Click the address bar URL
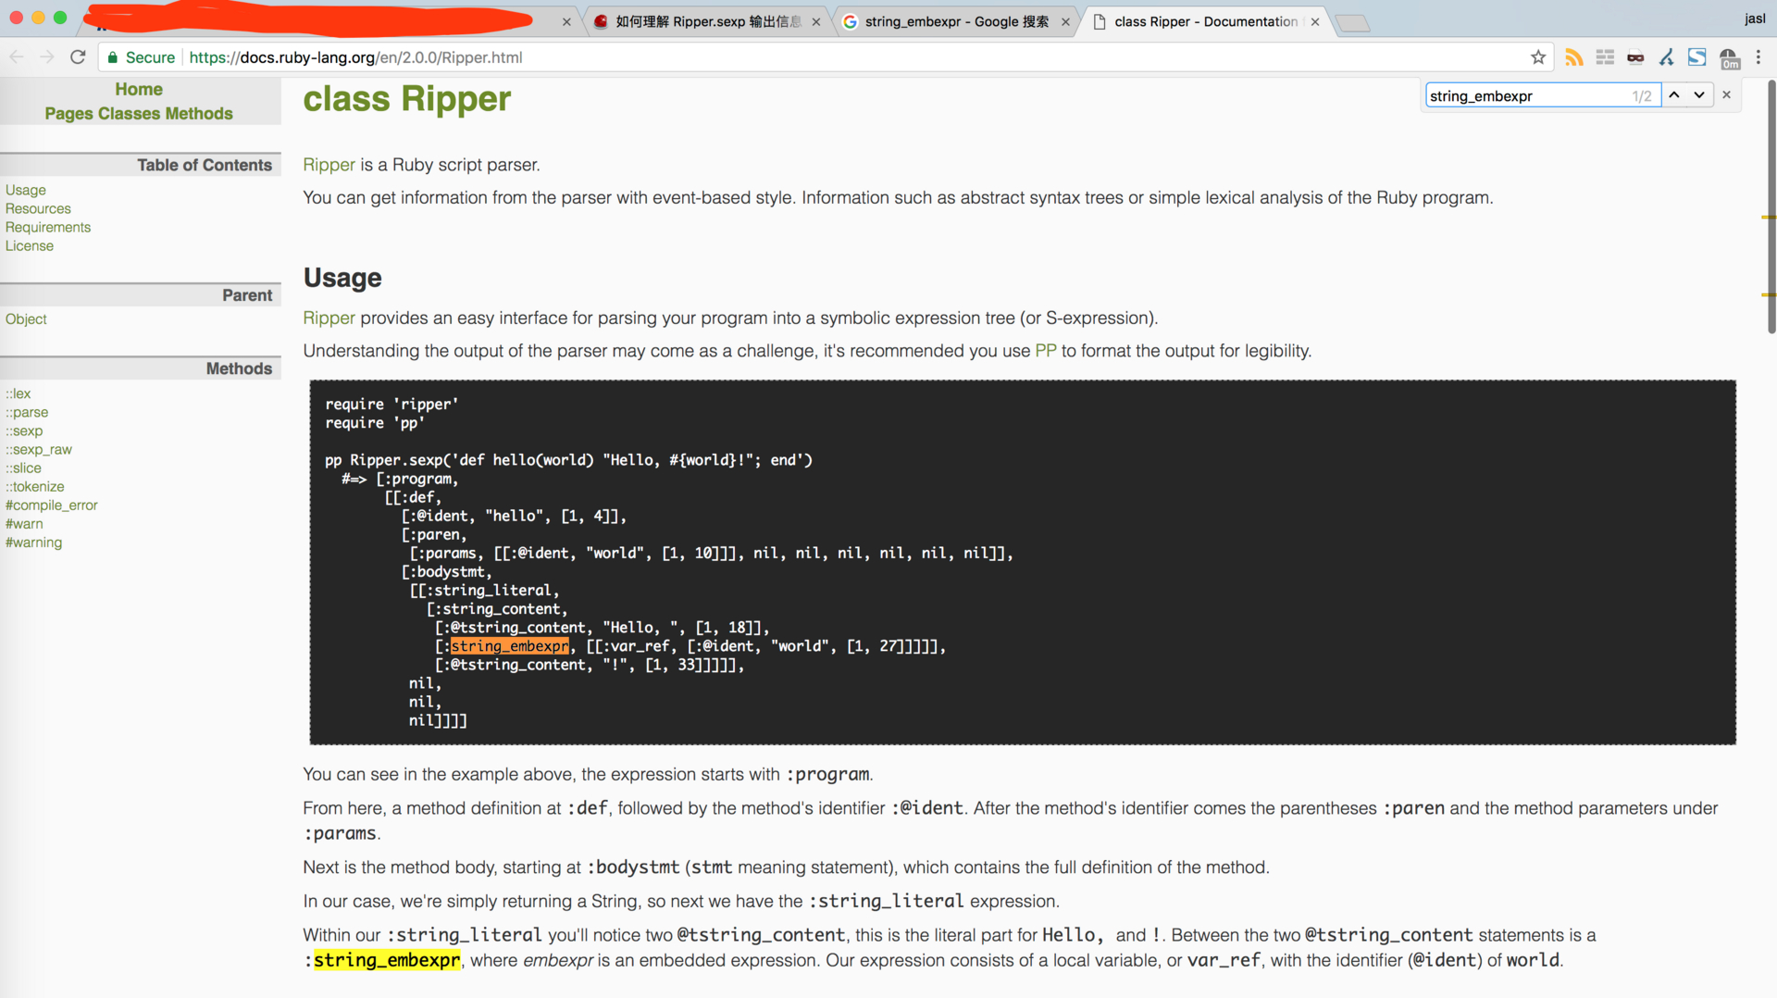1777x998 pixels. [x=355, y=57]
